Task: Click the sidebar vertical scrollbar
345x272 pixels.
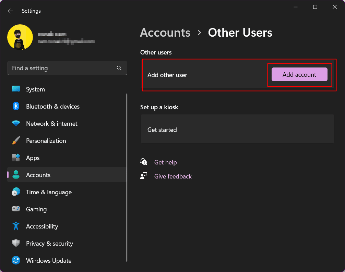Action: tap(127, 177)
